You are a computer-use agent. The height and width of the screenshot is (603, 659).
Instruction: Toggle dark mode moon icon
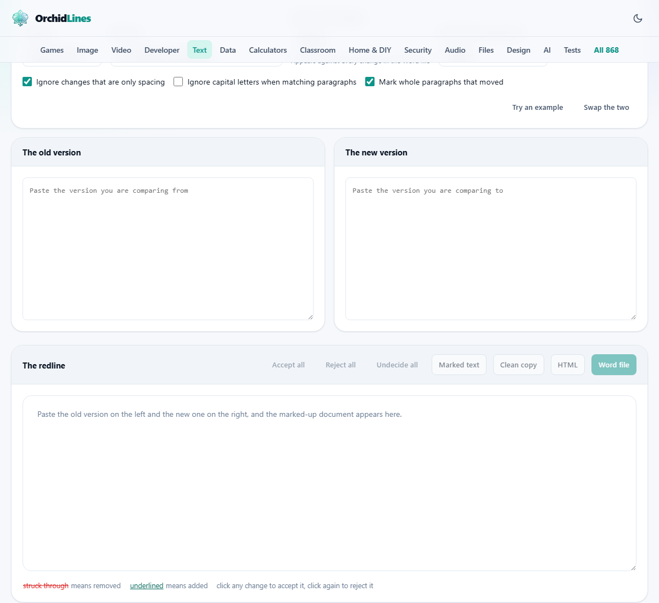tap(638, 18)
